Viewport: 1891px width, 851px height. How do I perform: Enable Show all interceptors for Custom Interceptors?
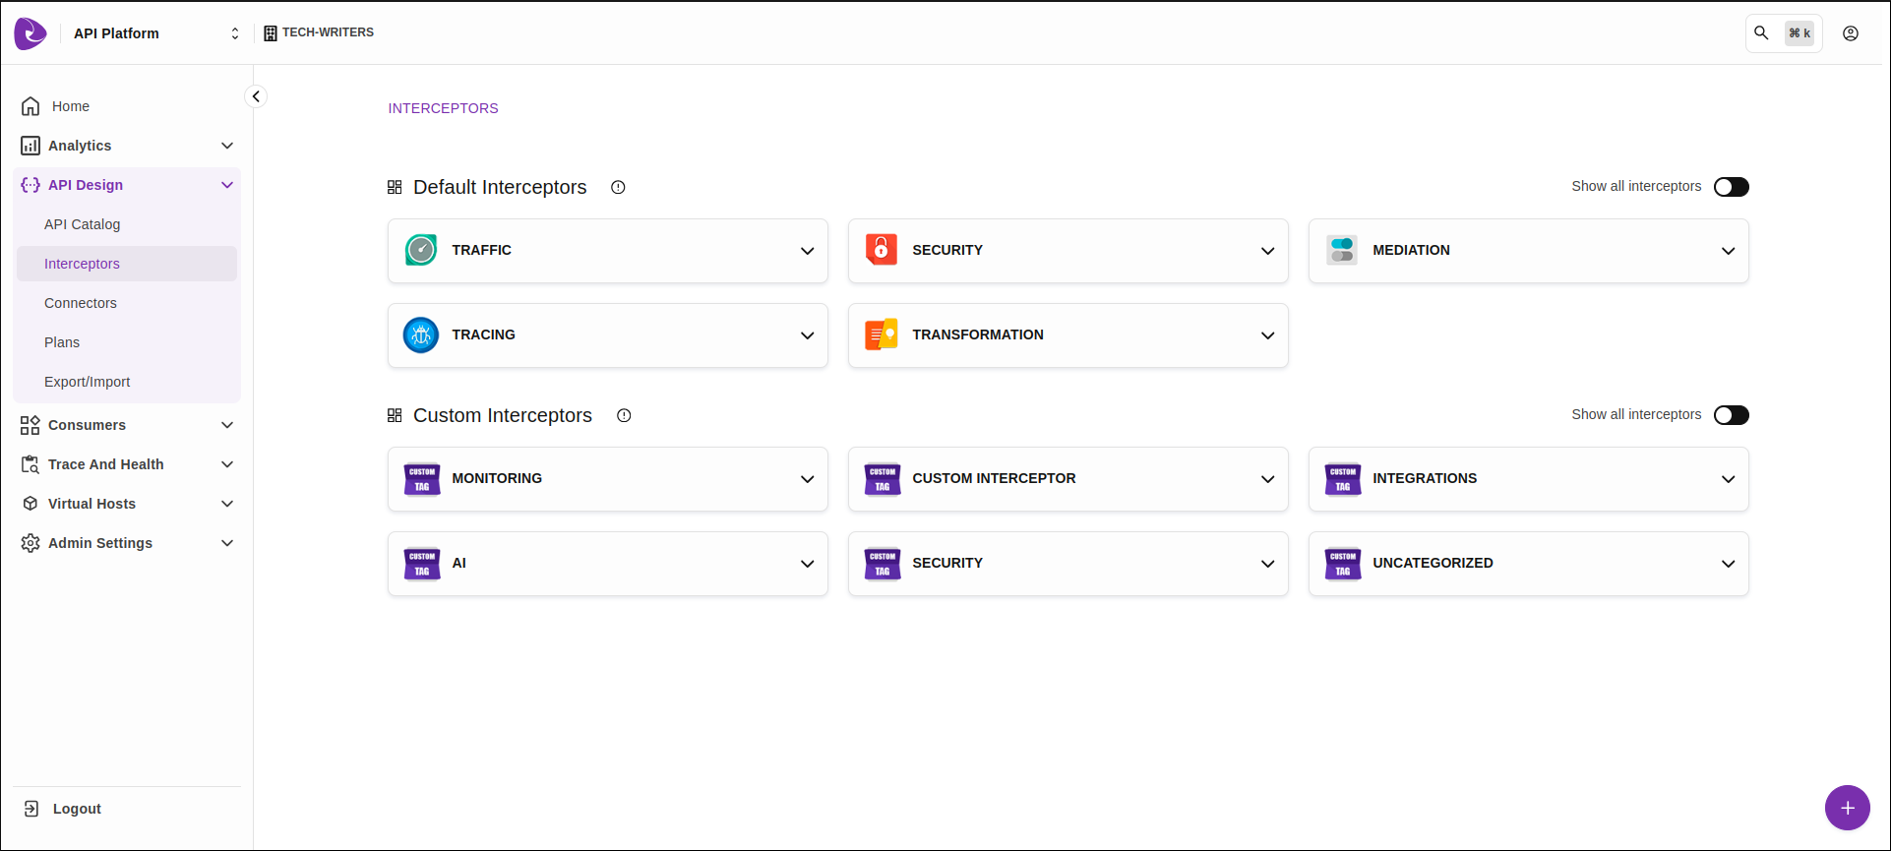pyautogui.click(x=1731, y=415)
